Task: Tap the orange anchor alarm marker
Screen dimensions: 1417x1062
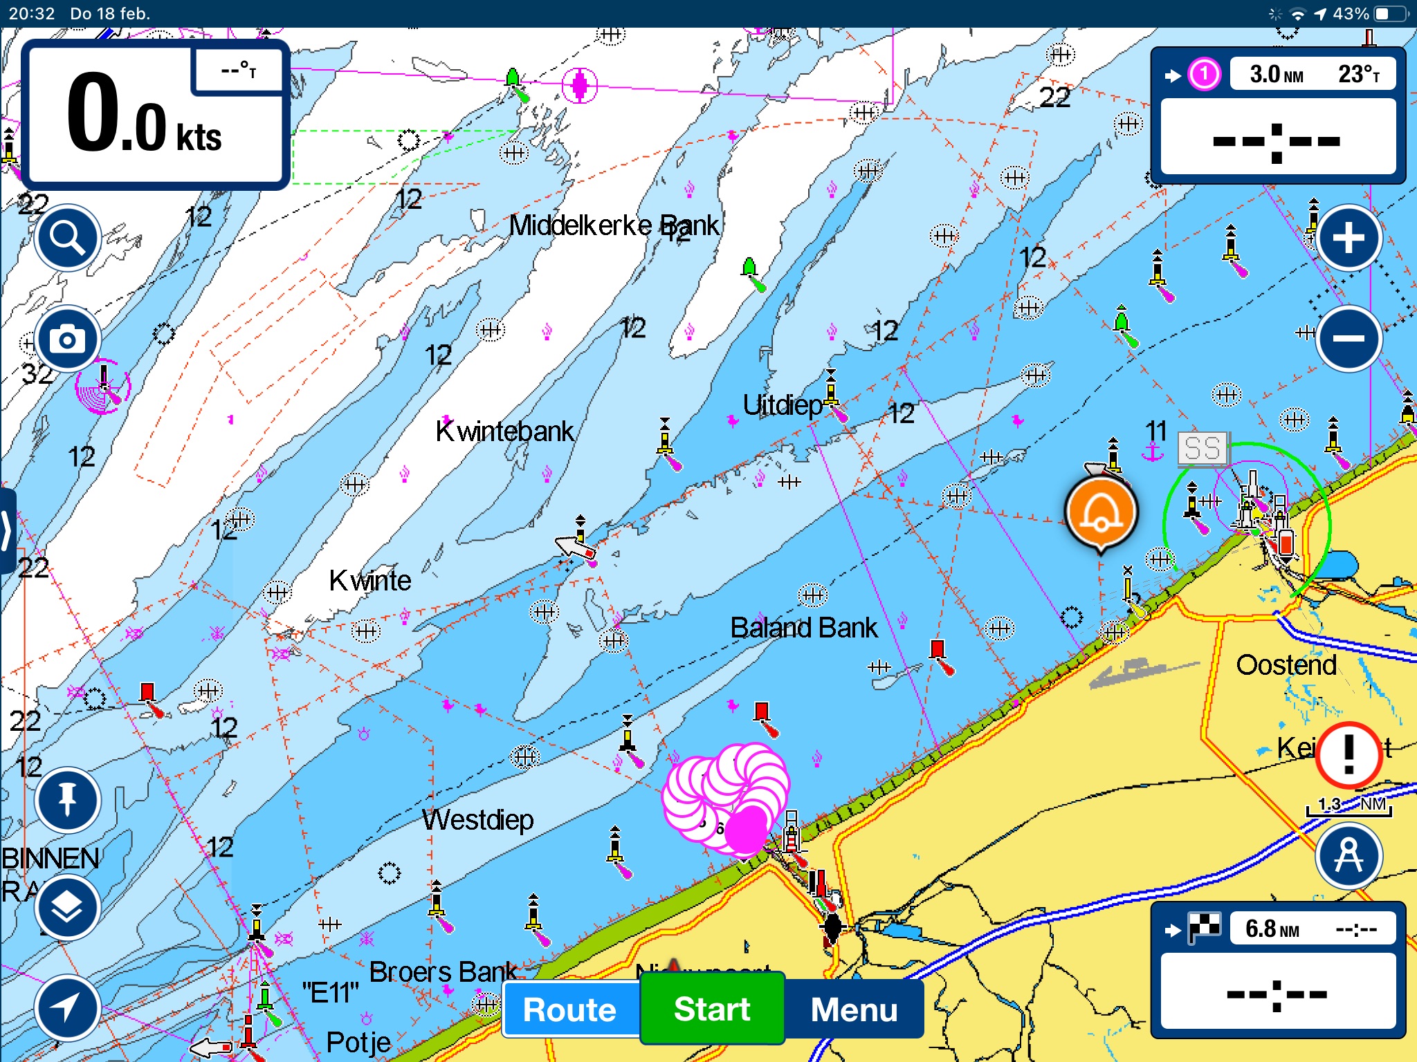Action: point(1101,512)
